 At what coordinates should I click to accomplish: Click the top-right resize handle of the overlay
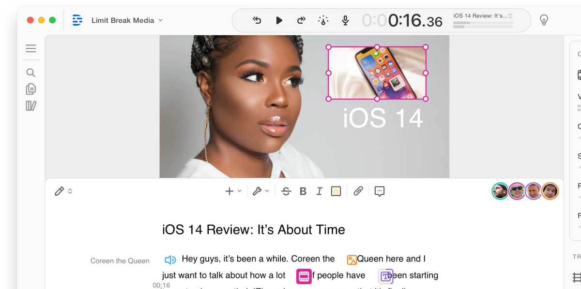pyautogui.click(x=426, y=47)
